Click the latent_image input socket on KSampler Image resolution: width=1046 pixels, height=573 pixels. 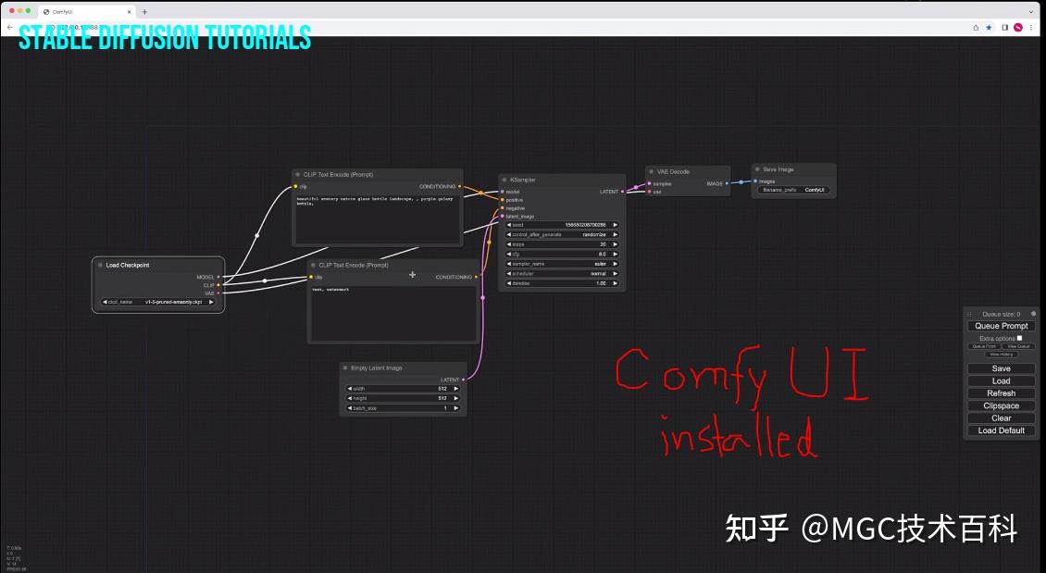coord(502,215)
